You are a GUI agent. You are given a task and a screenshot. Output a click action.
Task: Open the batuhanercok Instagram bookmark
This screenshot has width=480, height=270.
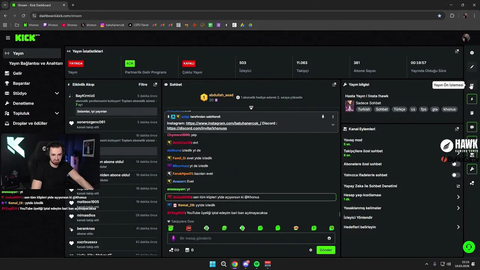[112, 25]
